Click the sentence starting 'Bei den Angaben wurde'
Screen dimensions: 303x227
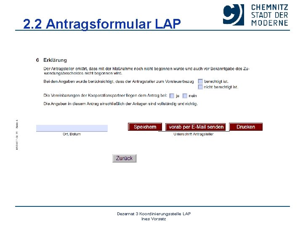point(119,82)
